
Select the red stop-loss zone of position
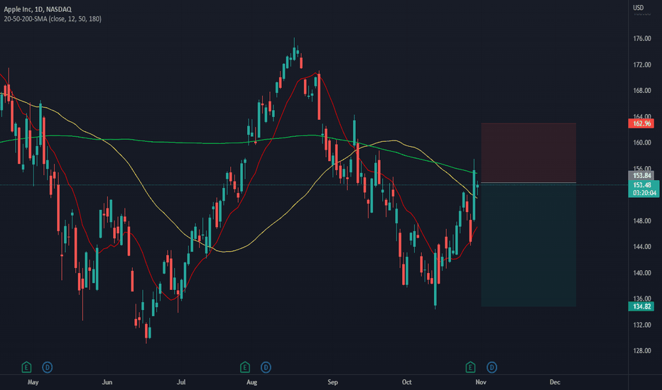point(528,152)
